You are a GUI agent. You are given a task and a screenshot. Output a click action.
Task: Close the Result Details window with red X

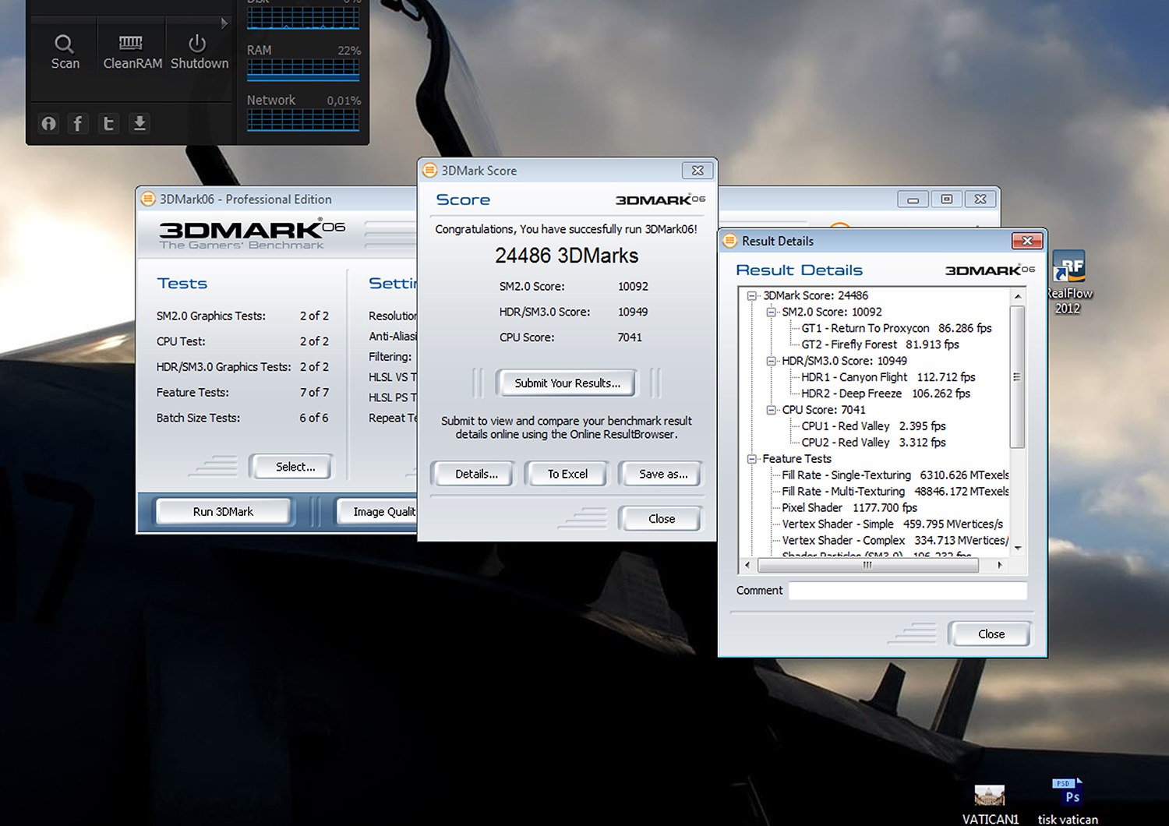[1026, 241]
